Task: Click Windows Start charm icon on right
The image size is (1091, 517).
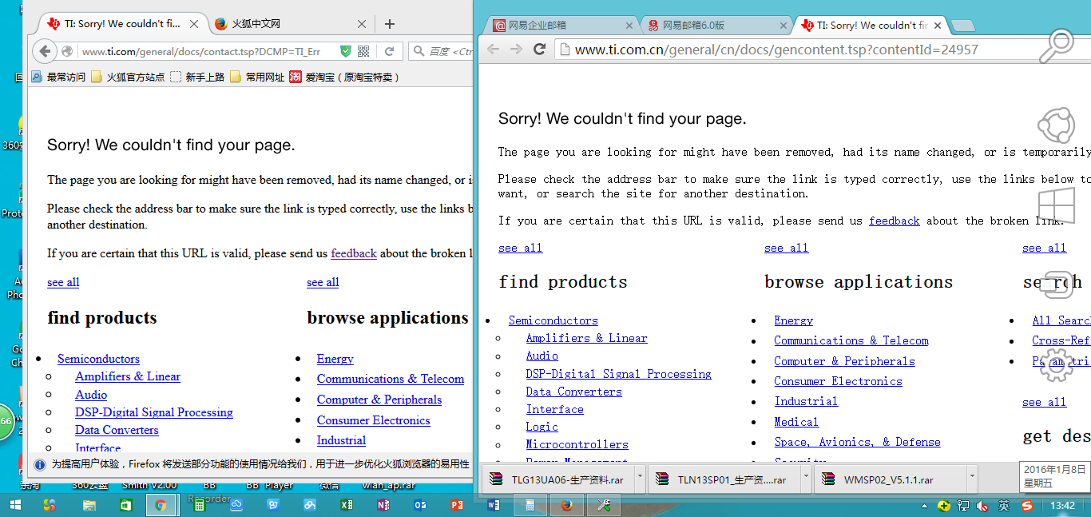Action: point(1056,205)
